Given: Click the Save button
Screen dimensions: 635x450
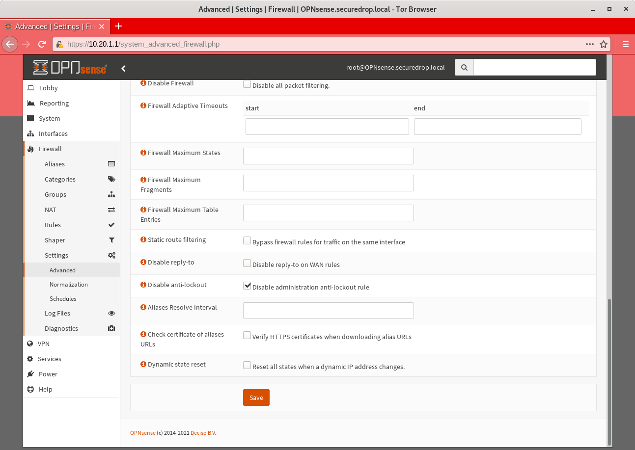Looking at the screenshot, I should click(256, 397).
